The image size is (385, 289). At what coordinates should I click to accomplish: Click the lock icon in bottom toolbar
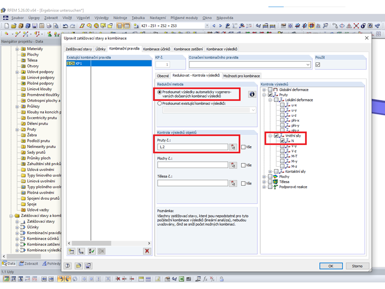tap(222, 279)
